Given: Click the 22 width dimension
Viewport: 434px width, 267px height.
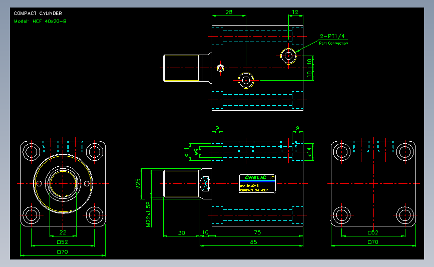Looking at the screenshot, I should [x=63, y=232].
